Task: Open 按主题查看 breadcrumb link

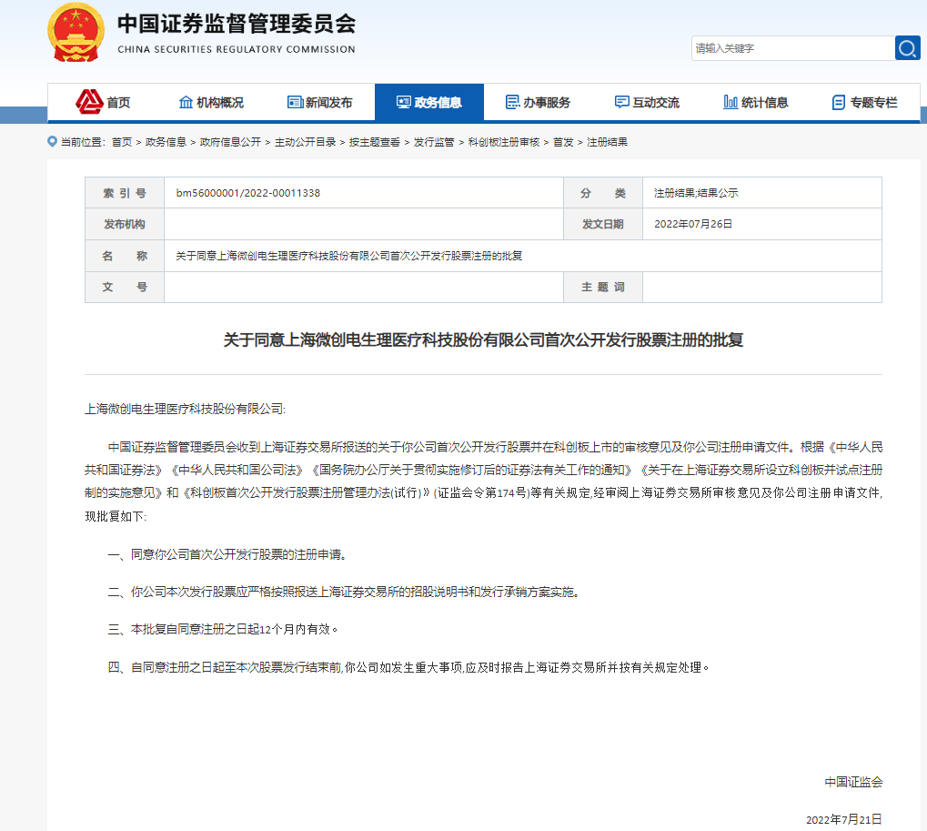Action: (x=375, y=142)
